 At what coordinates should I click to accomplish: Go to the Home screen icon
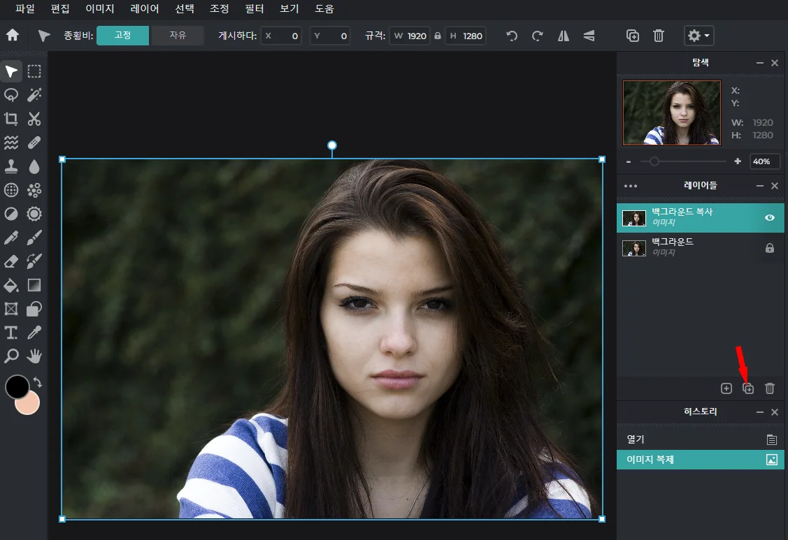coord(13,35)
